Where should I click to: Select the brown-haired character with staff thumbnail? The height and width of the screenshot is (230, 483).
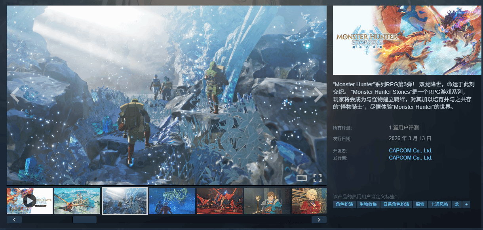(x=267, y=201)
